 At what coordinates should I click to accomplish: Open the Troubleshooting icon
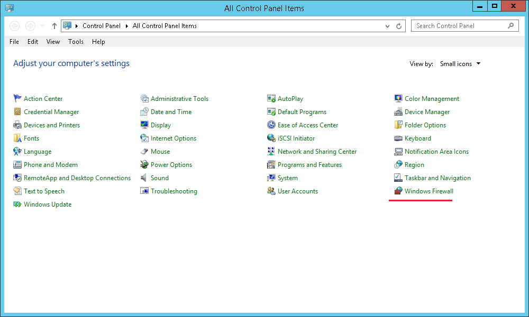144,191
